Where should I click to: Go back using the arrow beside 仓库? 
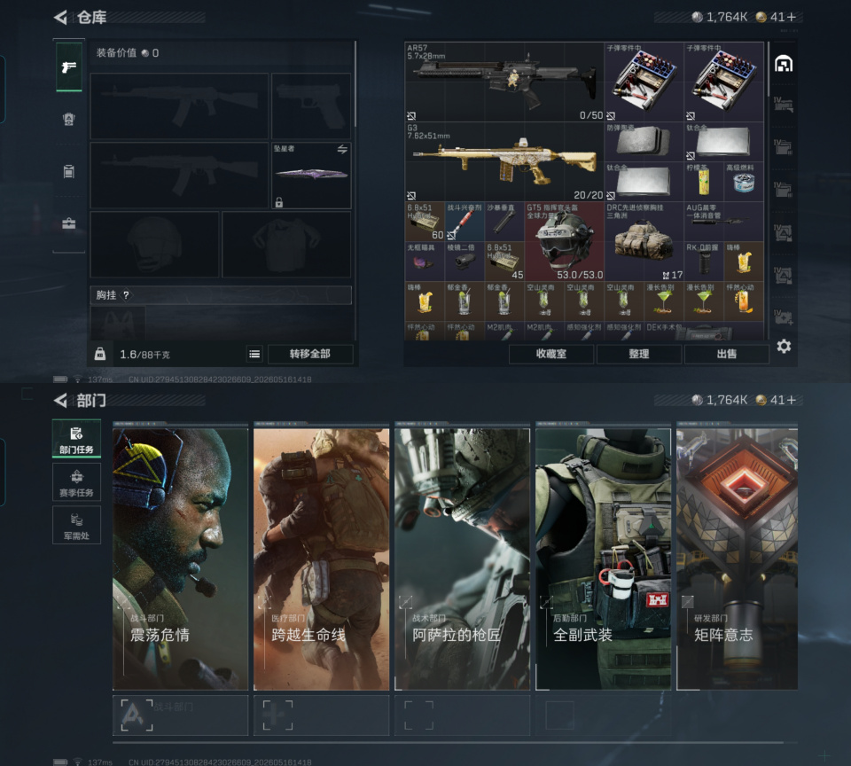click(60, 18)
